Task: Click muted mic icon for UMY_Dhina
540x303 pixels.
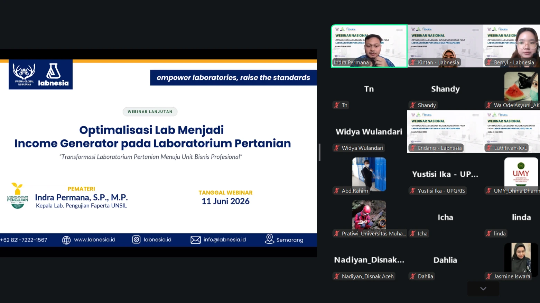Action: (489, 191)
